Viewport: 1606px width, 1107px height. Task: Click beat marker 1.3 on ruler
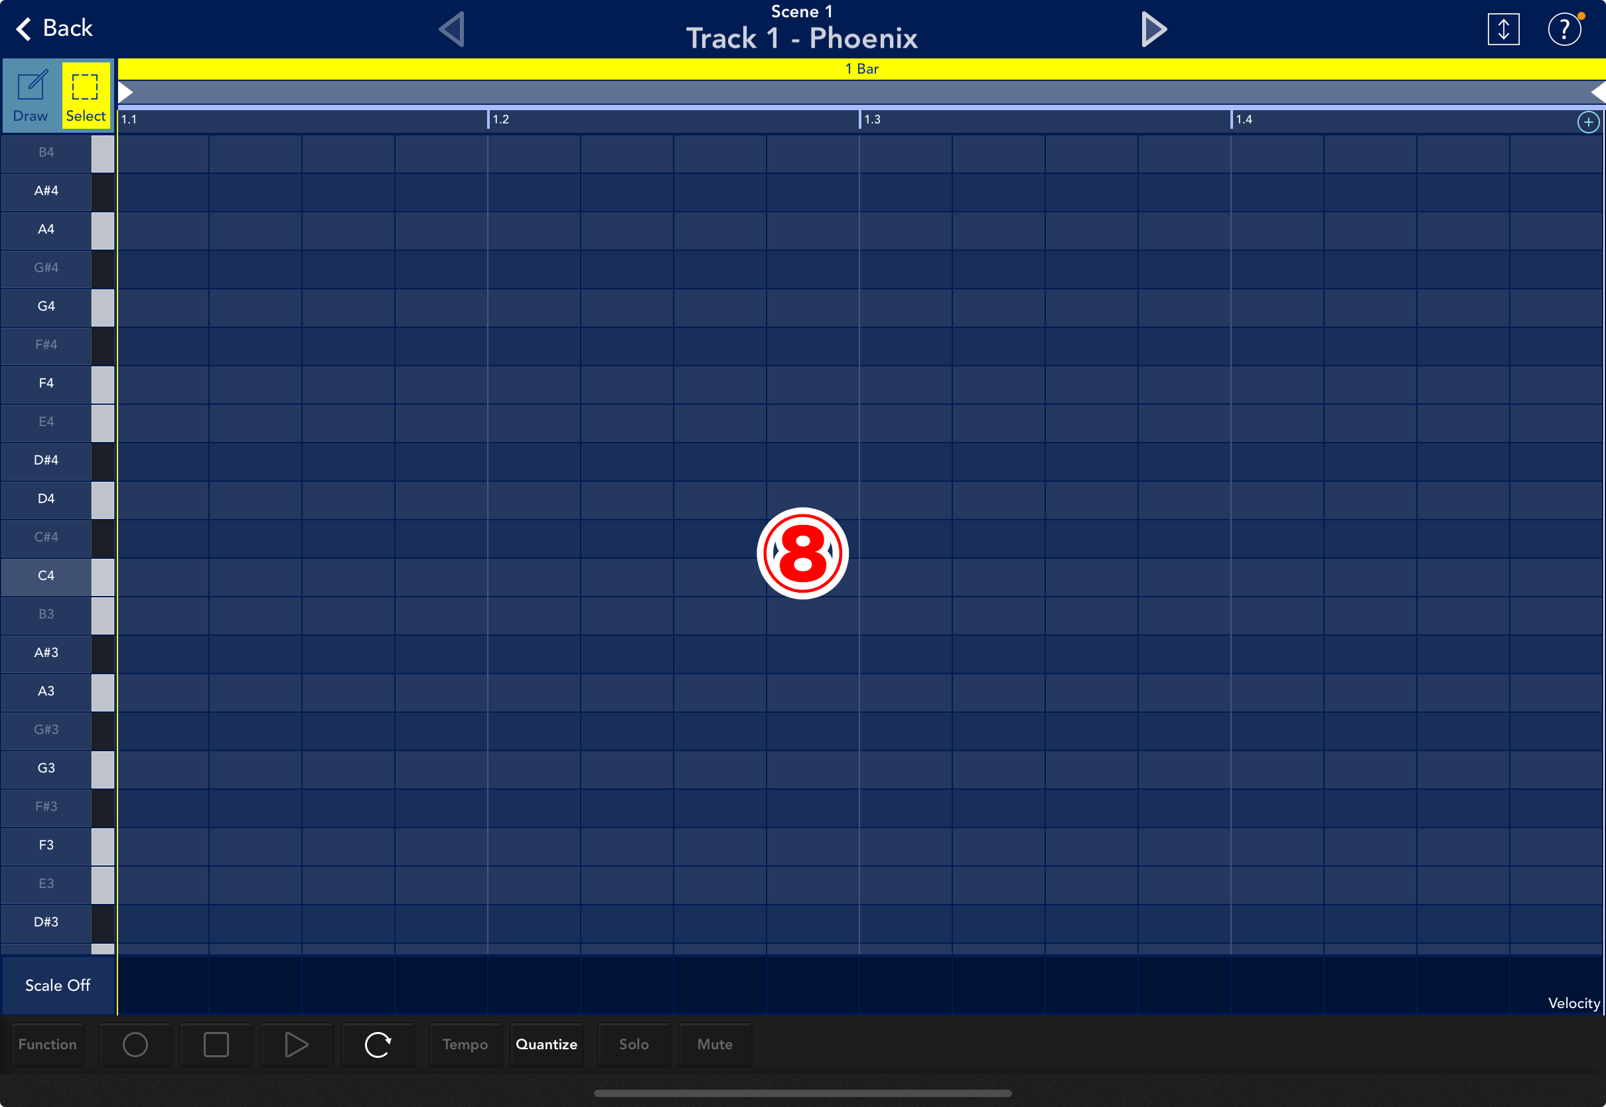click(x=871, y=119)
